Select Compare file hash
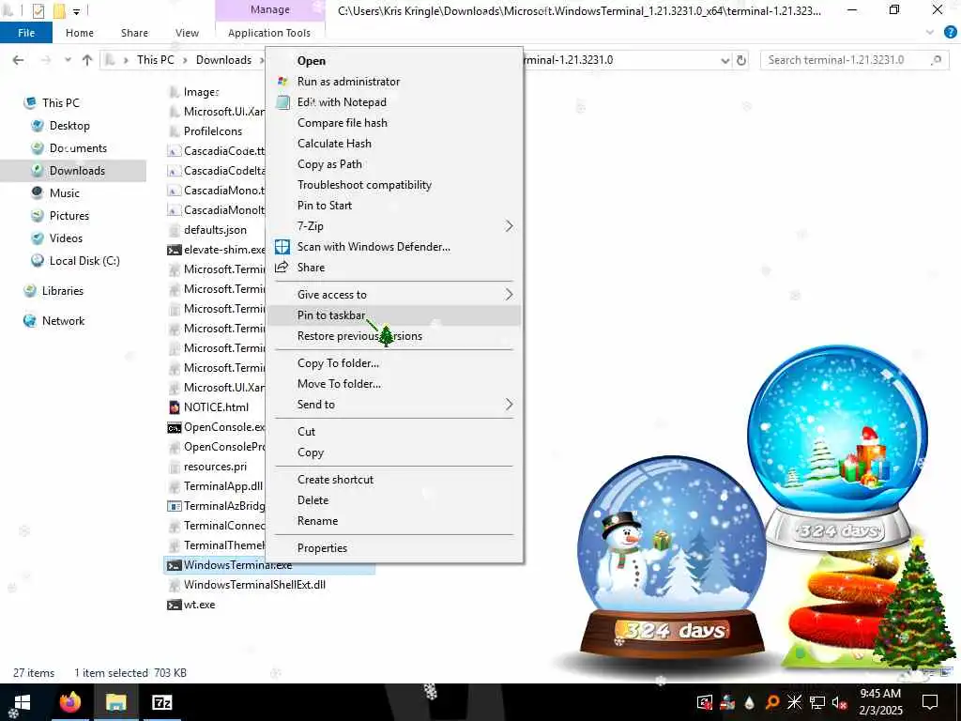Screen dimensions: 961x721 pyautogui.click(x=395, y=123)
